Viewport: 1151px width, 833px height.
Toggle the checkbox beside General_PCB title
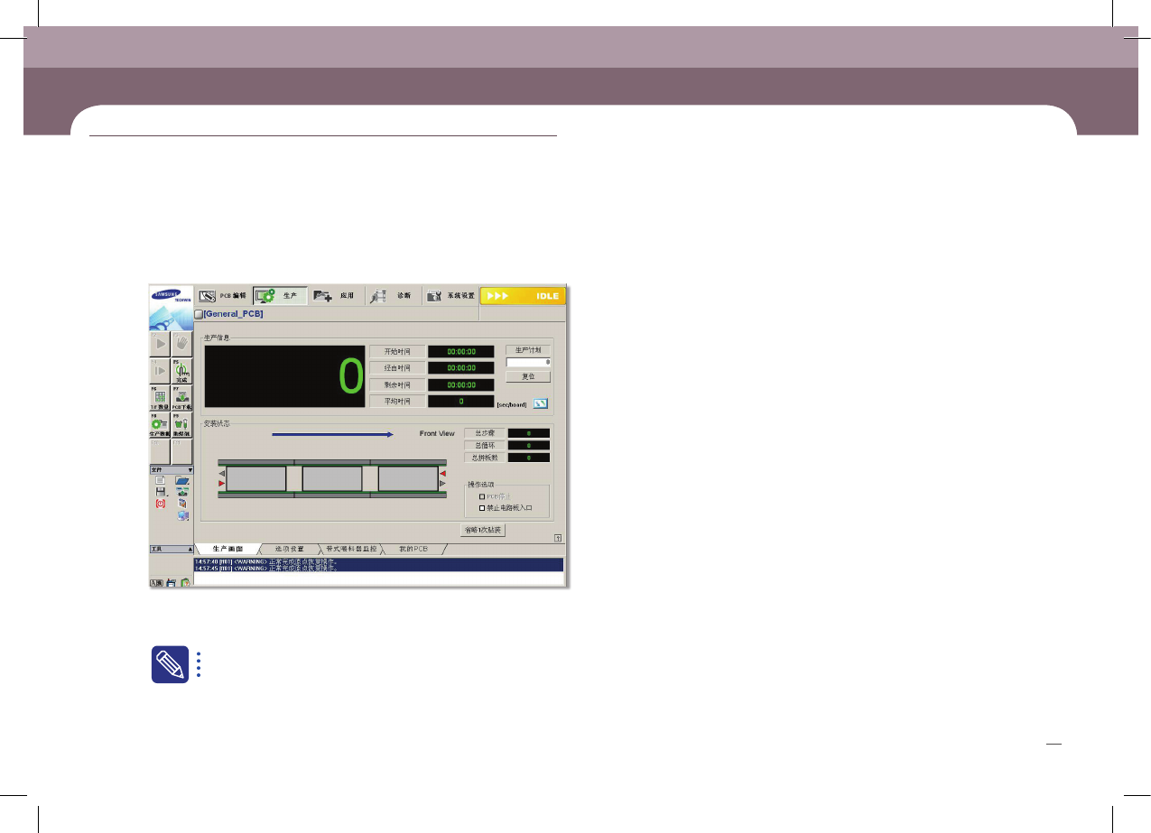pyautogui.click(x=200, y=314)
